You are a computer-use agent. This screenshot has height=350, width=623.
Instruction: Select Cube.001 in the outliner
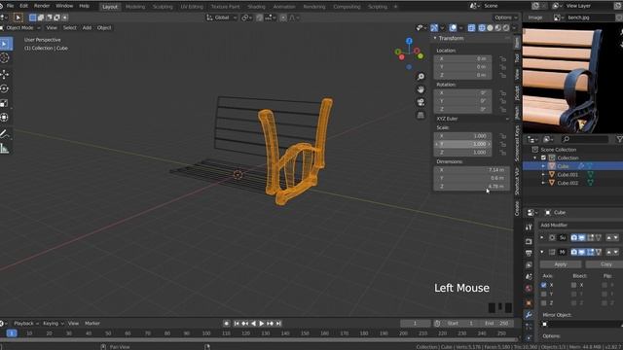[568, 175]
